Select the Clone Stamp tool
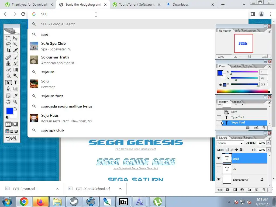This screenshot has width=276, height=207. pos(8,64)
